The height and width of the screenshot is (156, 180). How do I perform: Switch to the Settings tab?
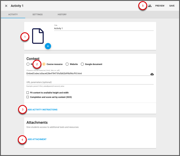click(37, 14)
